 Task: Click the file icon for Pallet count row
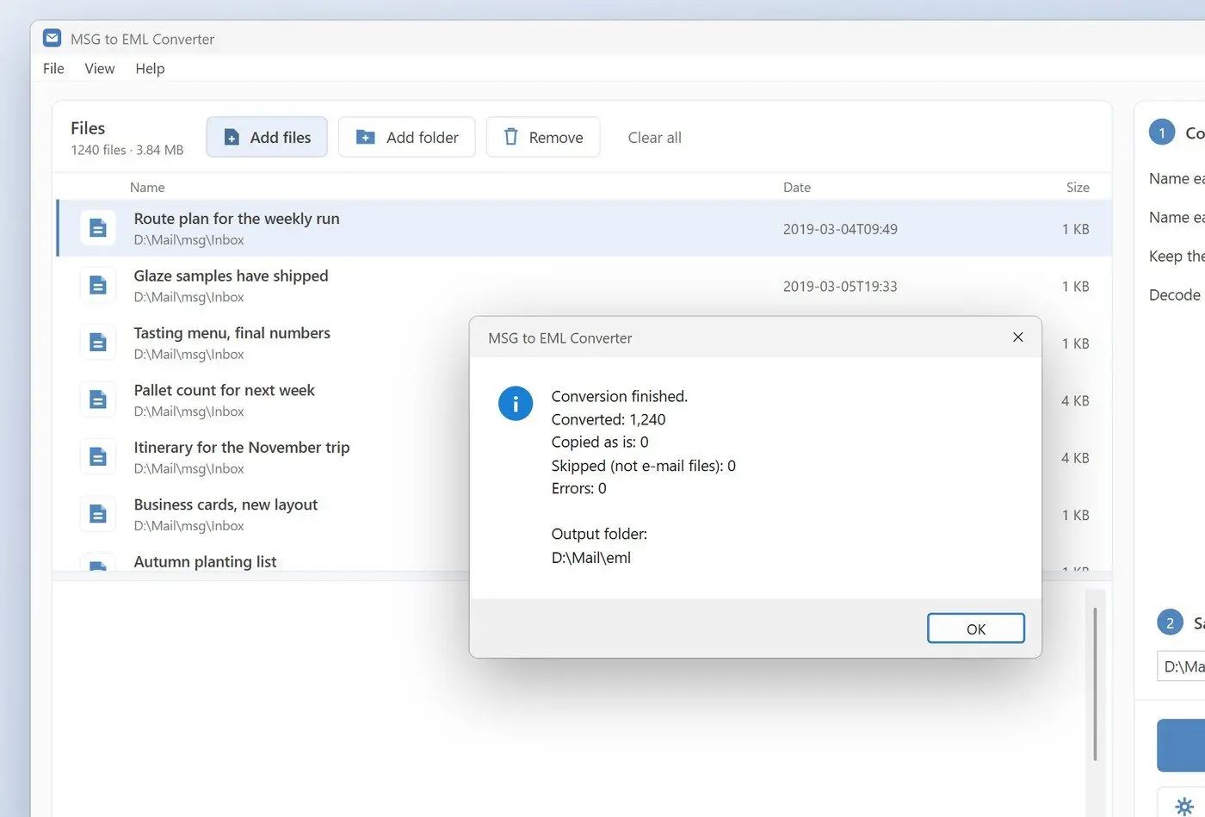click(x=98, y=400)
